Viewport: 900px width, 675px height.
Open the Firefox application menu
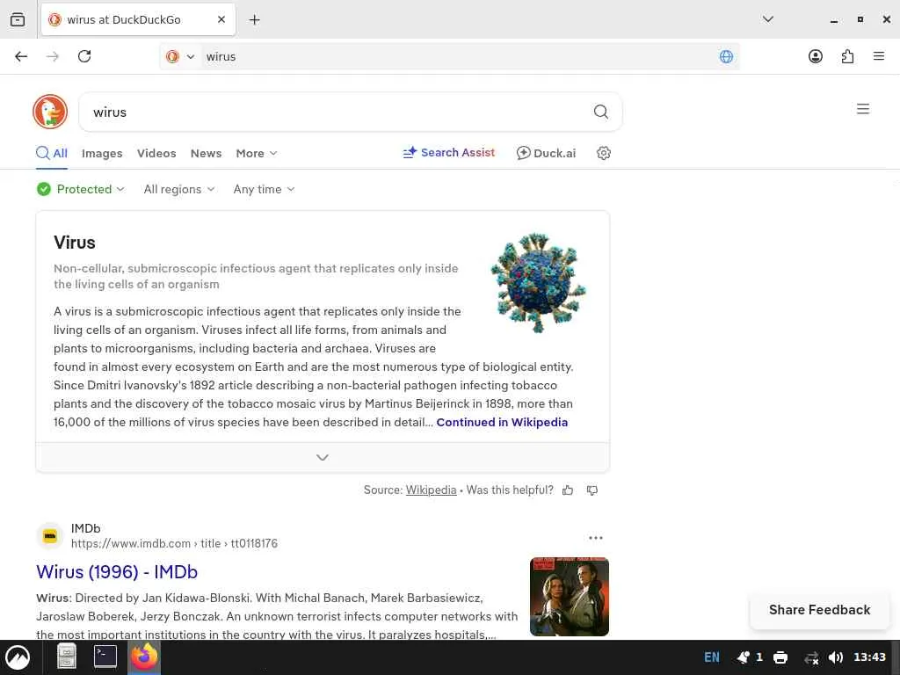pos(878,56)
